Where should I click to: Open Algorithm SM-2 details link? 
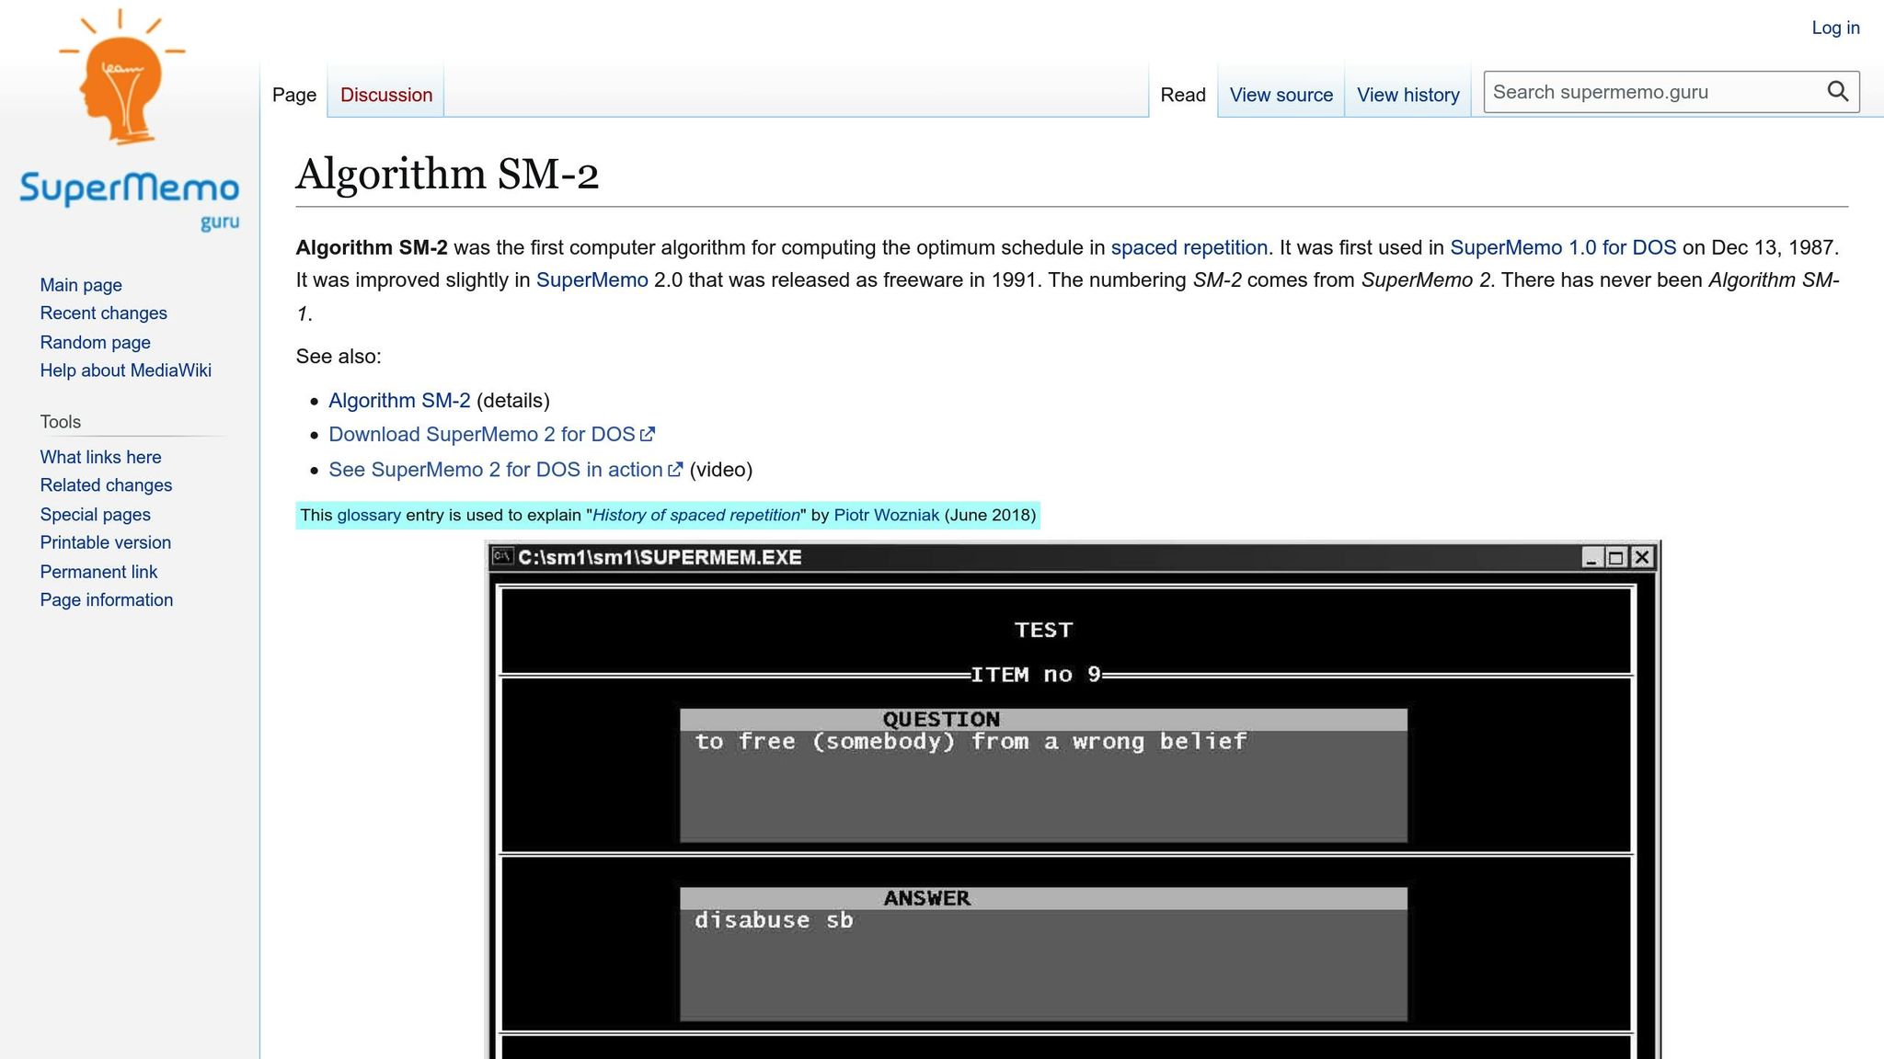pyautogui.click(x=399, y=401)
